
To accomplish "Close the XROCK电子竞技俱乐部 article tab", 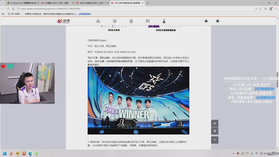I will [x=142, y=3].
